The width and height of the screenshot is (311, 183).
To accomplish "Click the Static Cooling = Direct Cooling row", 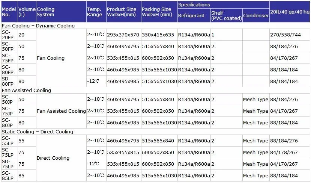I will (x=38, y=132).
